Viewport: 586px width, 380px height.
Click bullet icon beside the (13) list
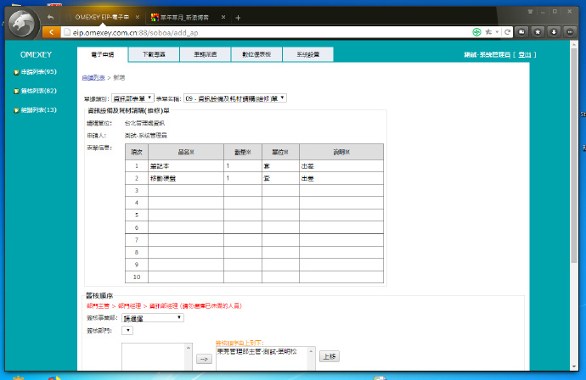16,110
